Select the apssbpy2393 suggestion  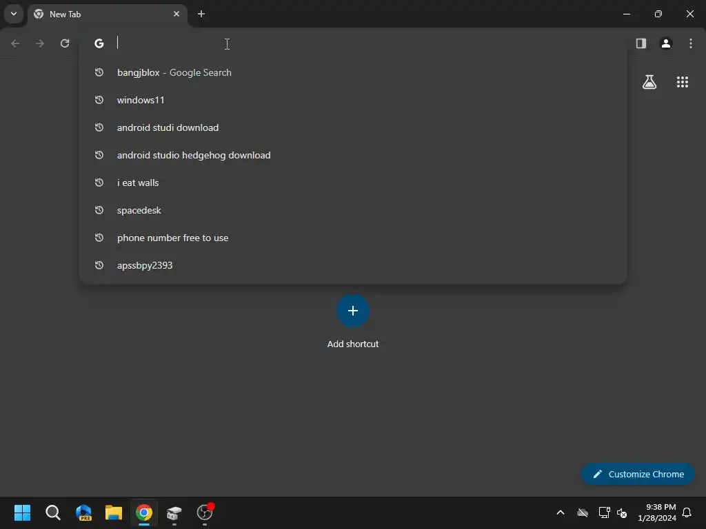tap(353, 265)
